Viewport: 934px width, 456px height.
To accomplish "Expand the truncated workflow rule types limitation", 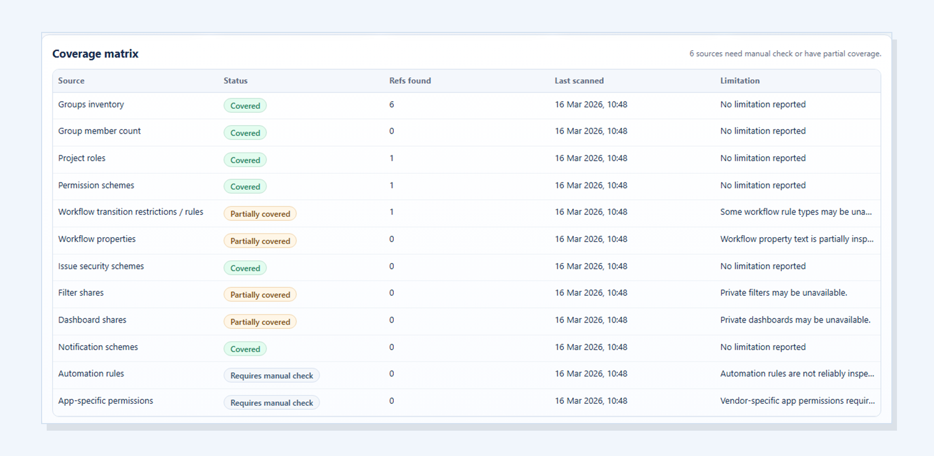I will [x=796, y=212].
